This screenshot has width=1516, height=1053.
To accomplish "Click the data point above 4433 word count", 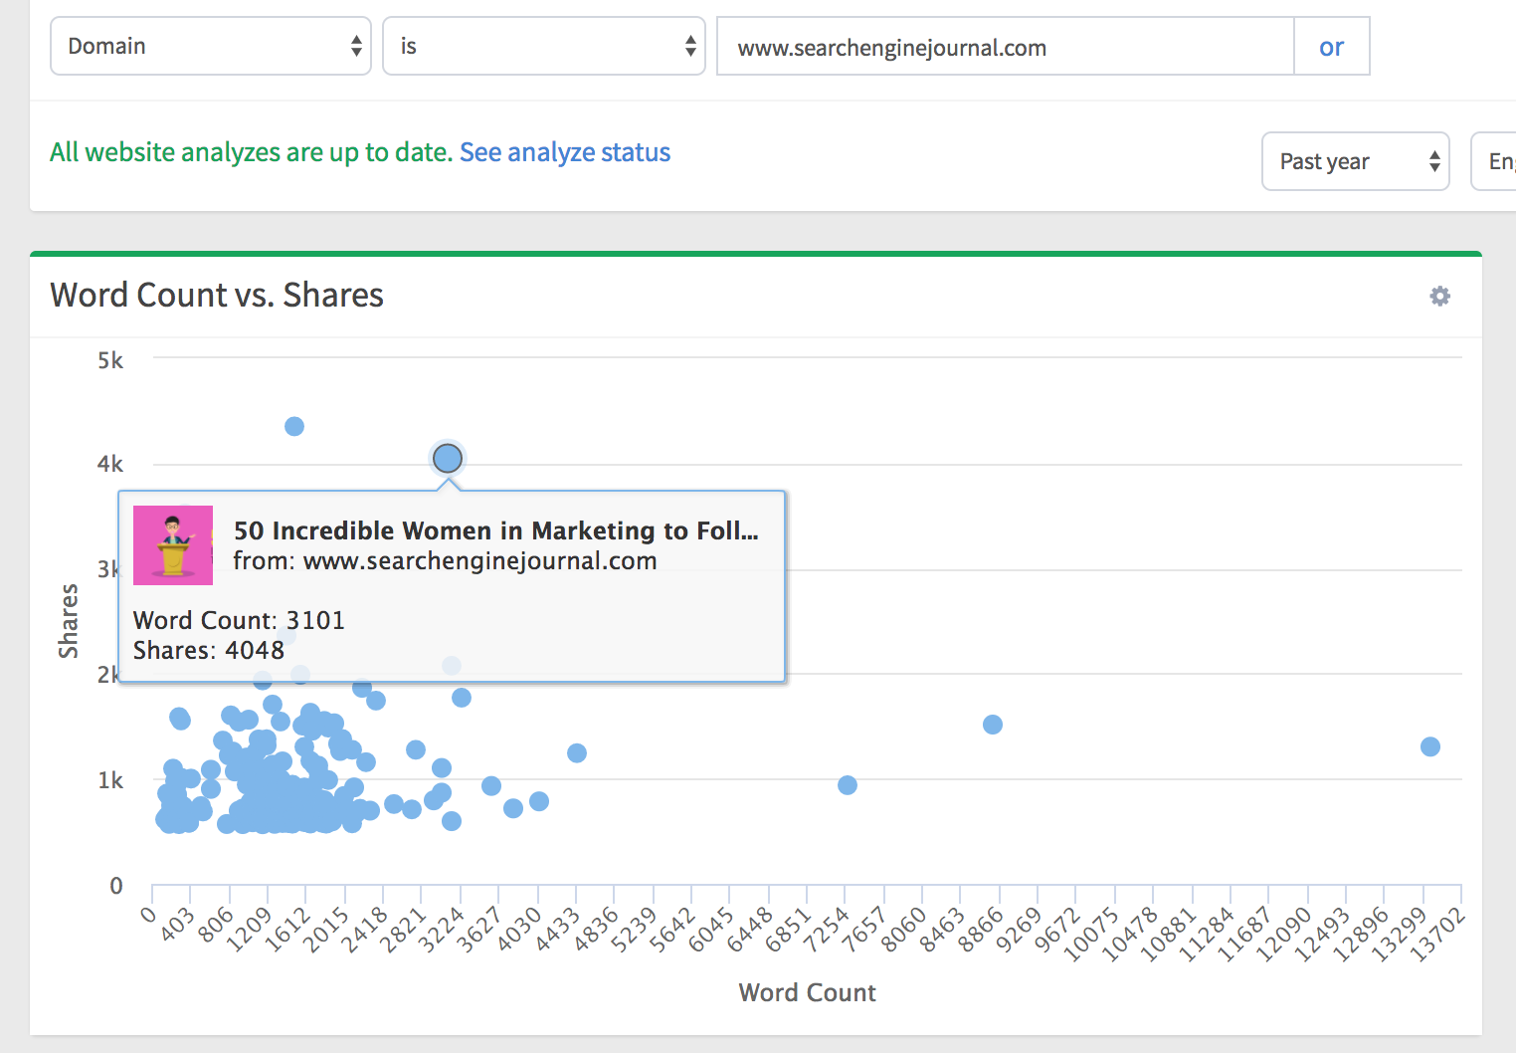I will click(577, 752).
